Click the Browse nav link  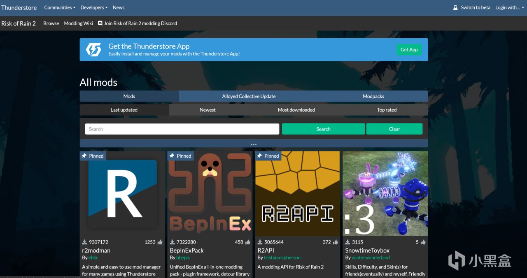click(x=51, y=23)
